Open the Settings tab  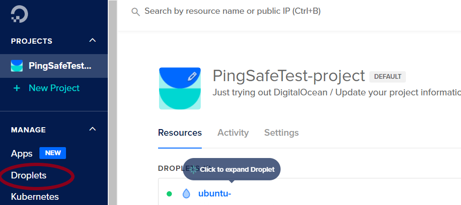[x=282, y=133]
